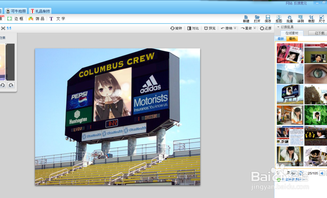This screenshot has height=198, width=327.
Task: Undo last action with 撤销
Action: [x=227, y=28]
